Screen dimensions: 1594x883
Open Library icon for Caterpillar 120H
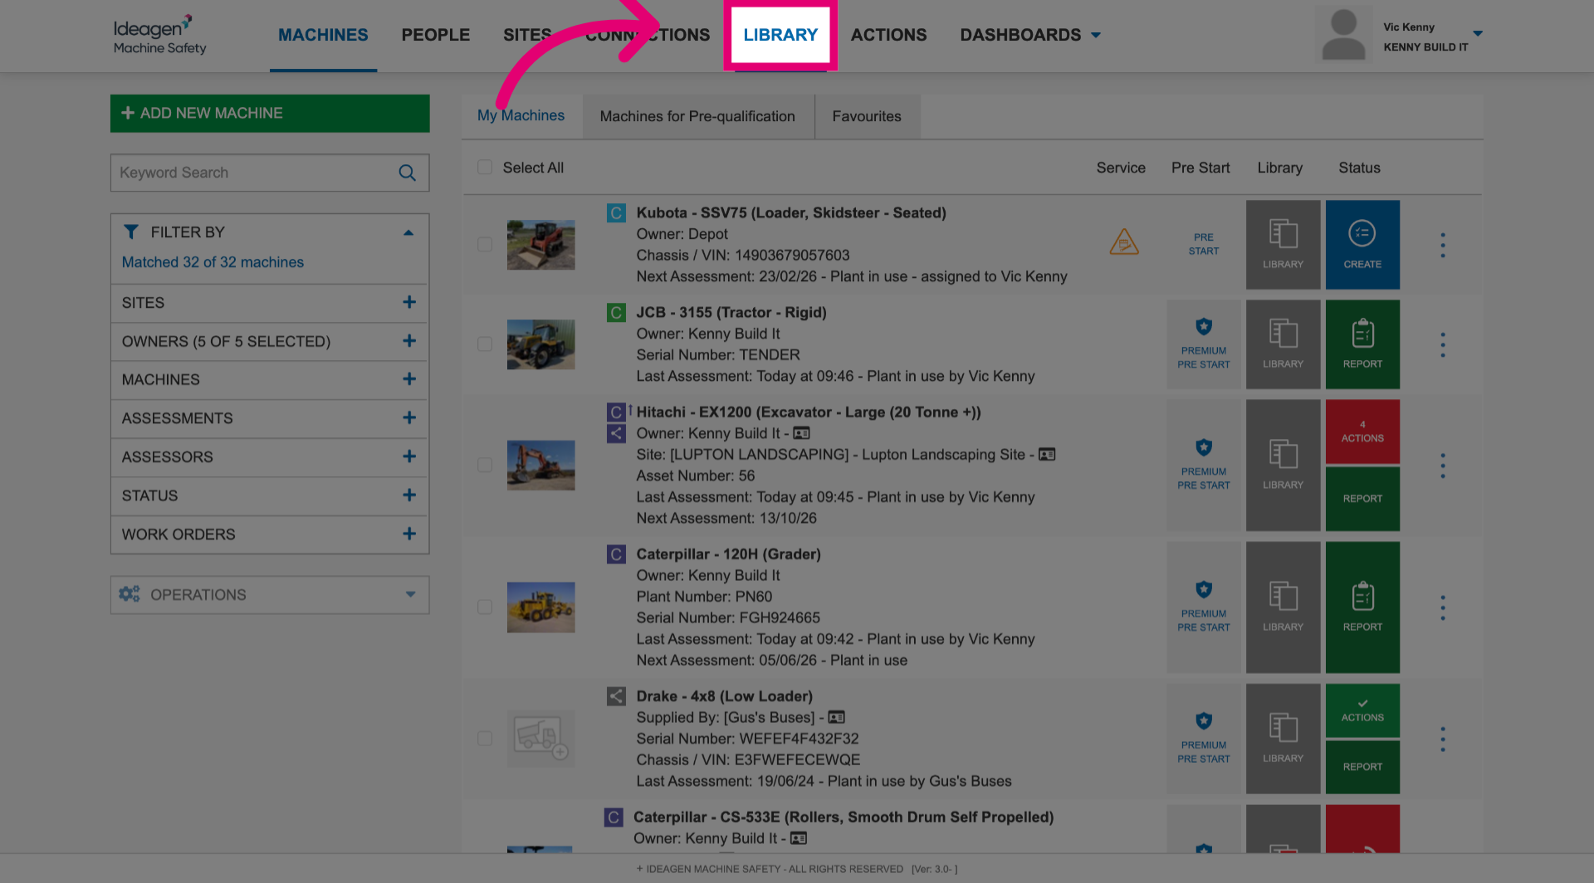(1283, 607)
